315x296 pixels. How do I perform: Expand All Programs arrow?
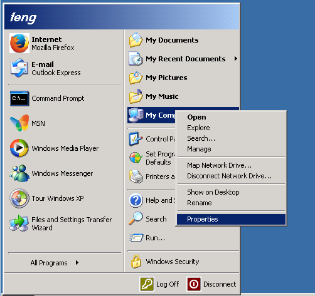(77, 263)
